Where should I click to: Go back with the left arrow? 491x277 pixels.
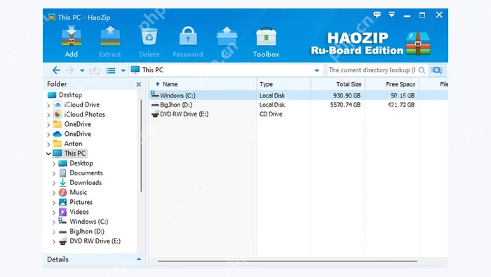pos(56,70)
